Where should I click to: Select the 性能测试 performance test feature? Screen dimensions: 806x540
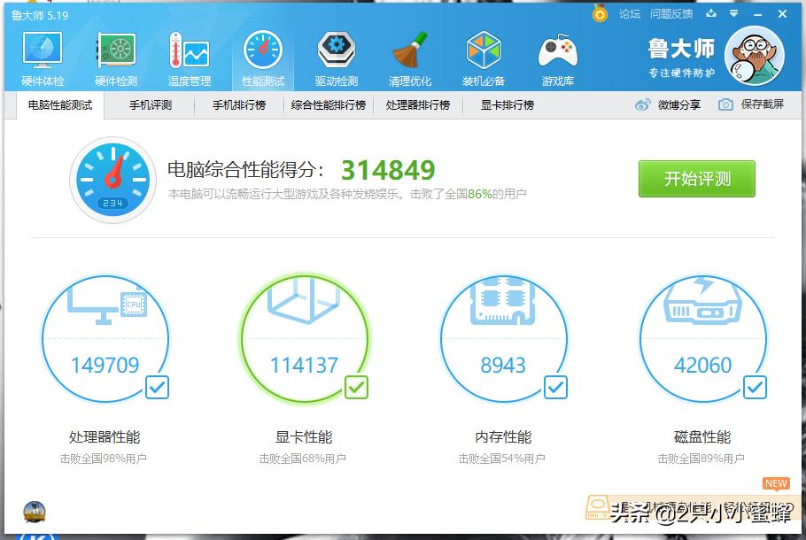click(x=261, y=55)
